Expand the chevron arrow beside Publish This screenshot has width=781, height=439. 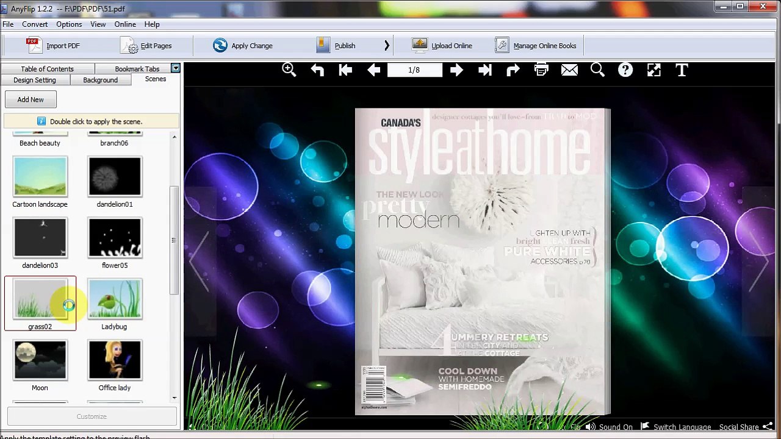click(386, 46)
